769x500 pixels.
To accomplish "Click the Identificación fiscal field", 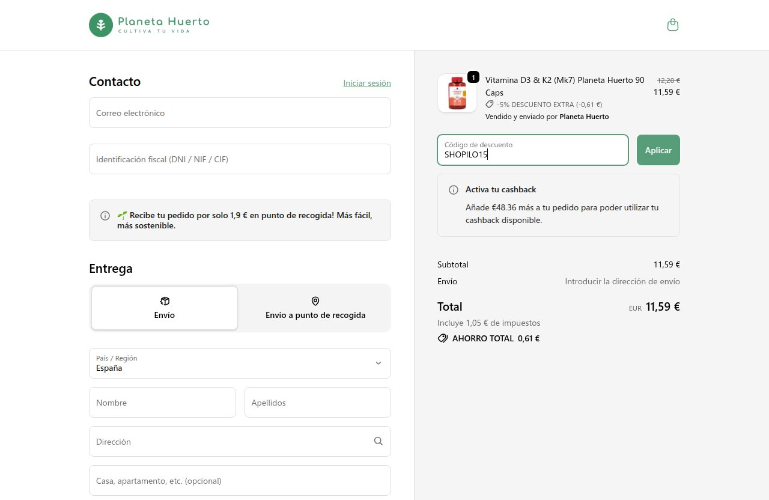I will [240, 159].
